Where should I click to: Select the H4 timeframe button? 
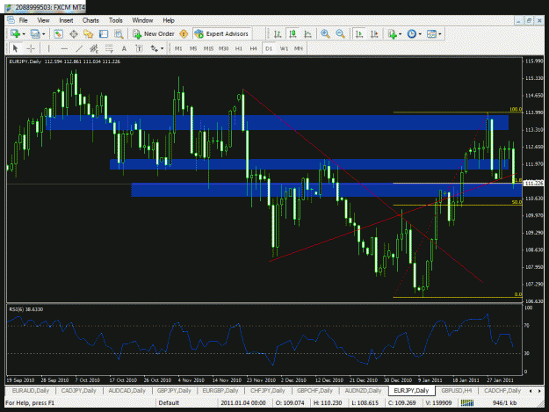click(x=254, y=48)
